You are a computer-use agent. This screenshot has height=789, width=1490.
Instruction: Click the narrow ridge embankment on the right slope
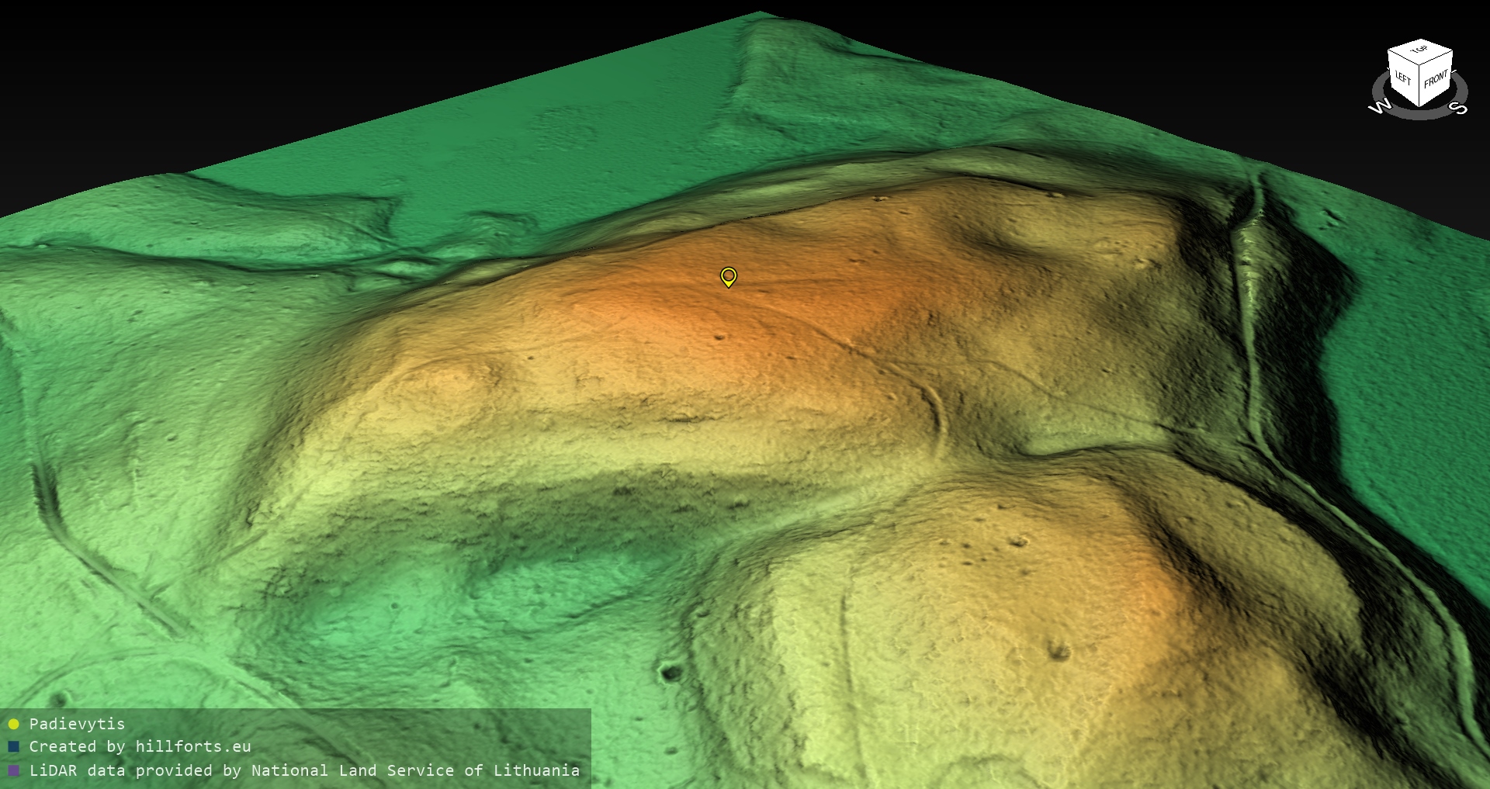[1248, 310]
